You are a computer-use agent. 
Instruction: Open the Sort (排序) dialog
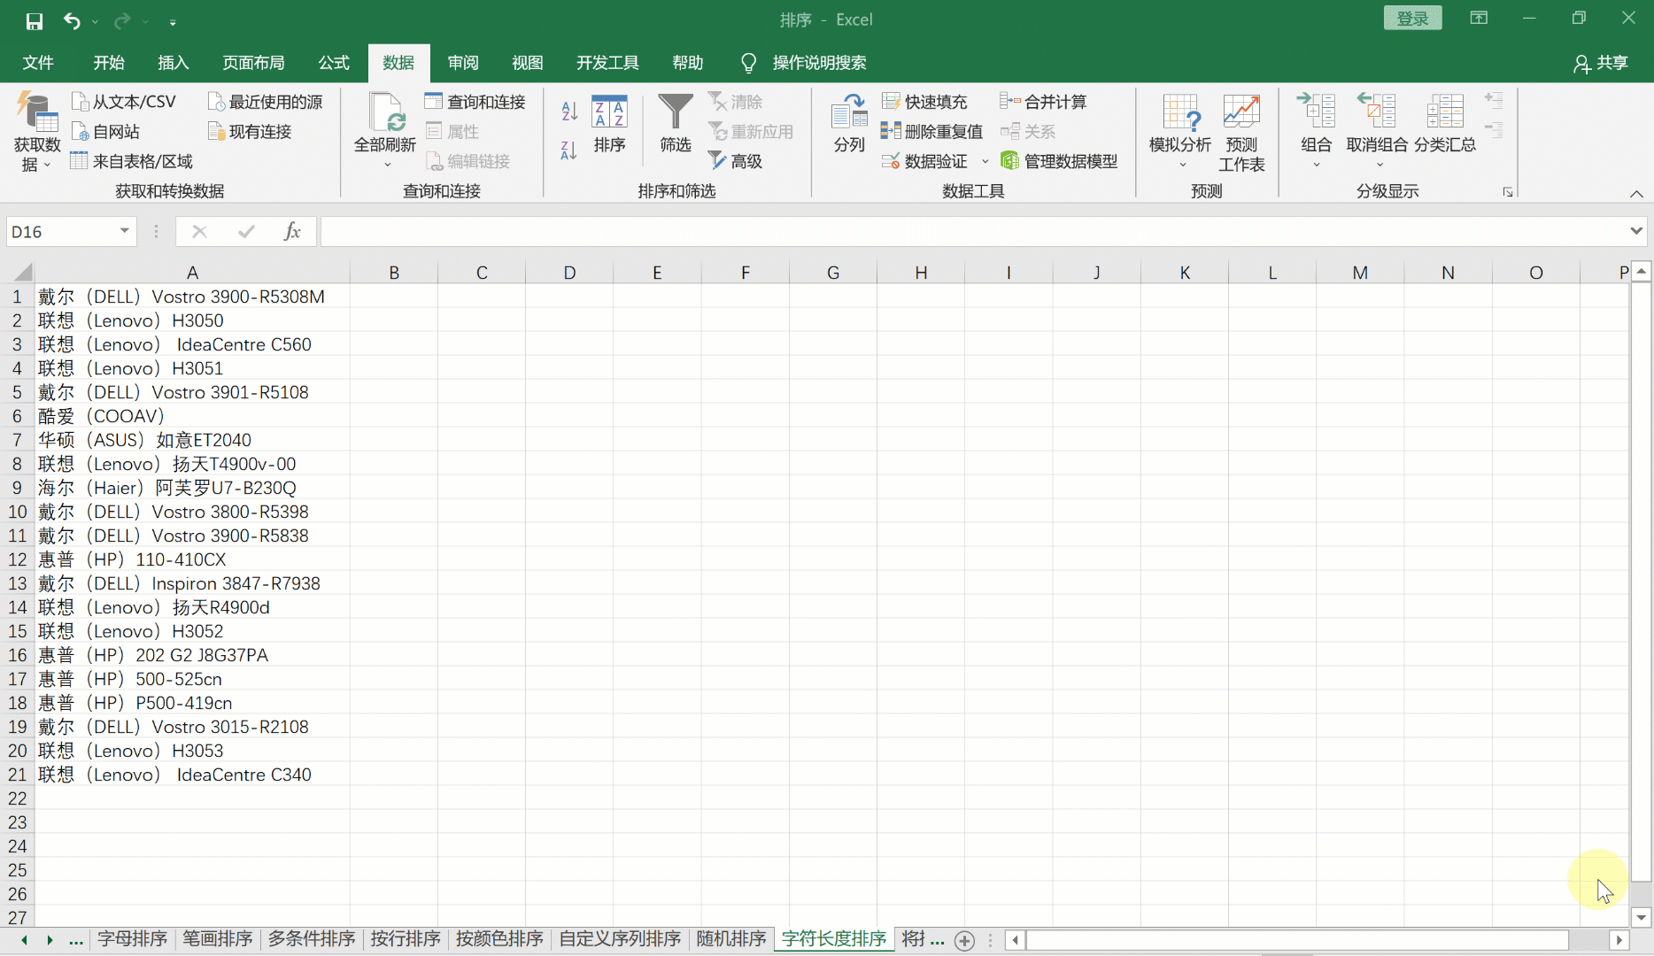(609, 124)
